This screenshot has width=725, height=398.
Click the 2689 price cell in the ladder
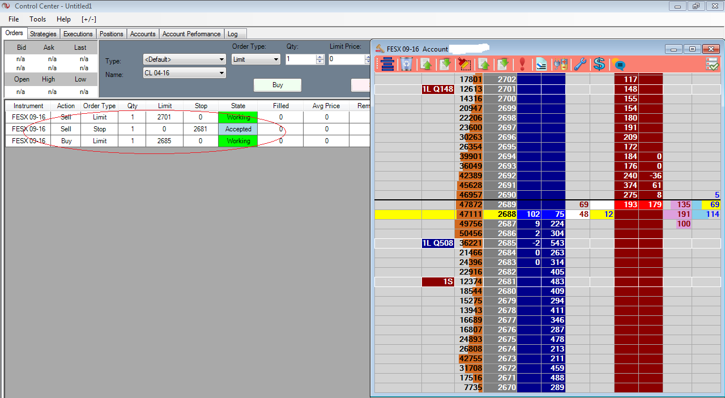(500, 204)
